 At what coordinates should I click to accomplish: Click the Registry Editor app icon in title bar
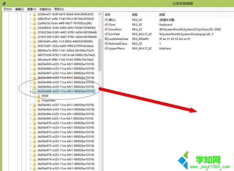[x=4, y=3]
